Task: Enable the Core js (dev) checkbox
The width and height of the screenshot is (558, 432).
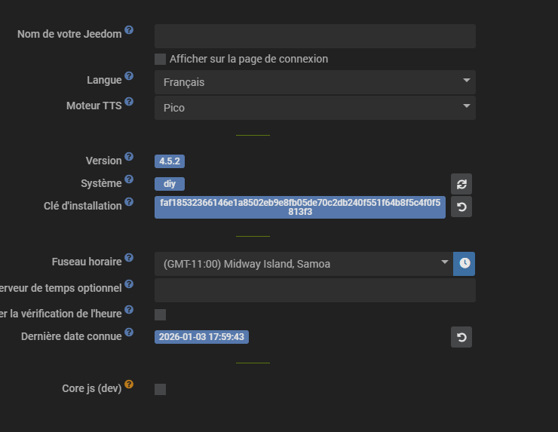Action: tap(160, 389)
